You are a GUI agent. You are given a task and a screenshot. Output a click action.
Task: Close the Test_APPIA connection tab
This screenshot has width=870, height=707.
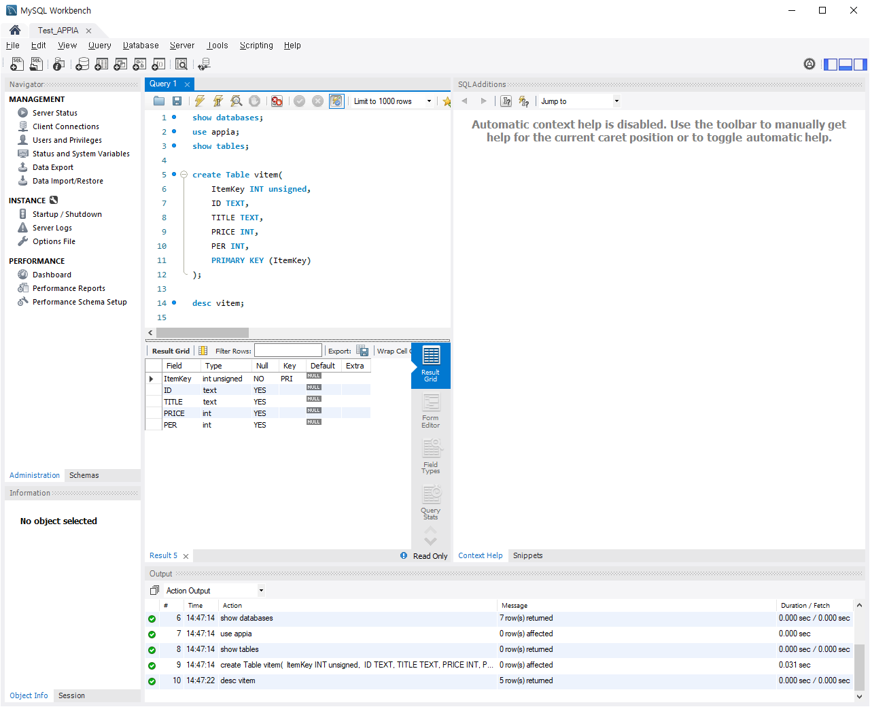tap(88, 31)
